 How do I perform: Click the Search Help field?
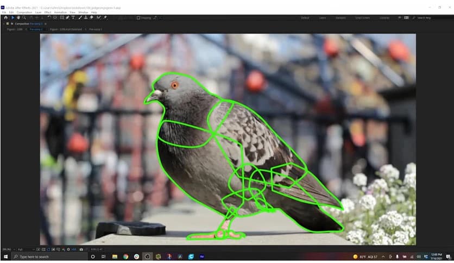pyautogui.click(x=432, y=17)
